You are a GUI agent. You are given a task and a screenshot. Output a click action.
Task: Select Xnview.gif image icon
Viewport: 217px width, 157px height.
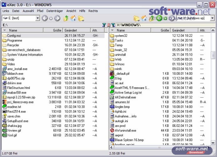pyautogui.click(x=4, y=131)
